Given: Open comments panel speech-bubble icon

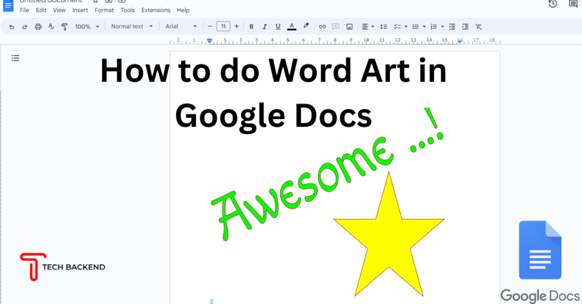Looking at the screenshot, I should coord(573,4).
